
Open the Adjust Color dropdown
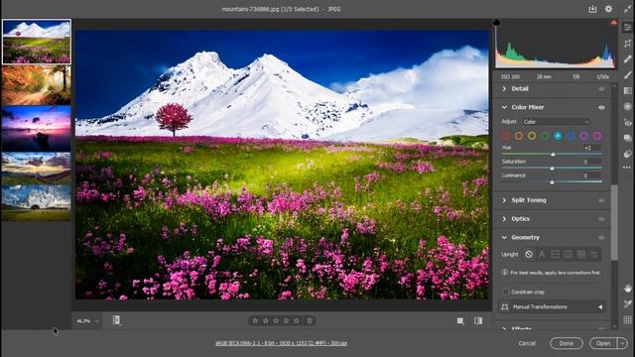pos(556,121)
